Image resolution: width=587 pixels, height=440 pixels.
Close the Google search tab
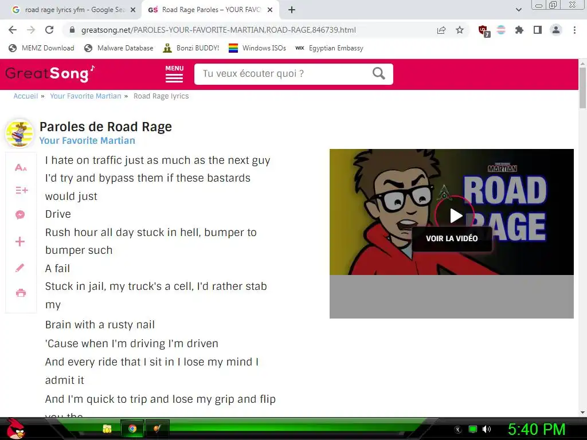[x=133, y=10]
